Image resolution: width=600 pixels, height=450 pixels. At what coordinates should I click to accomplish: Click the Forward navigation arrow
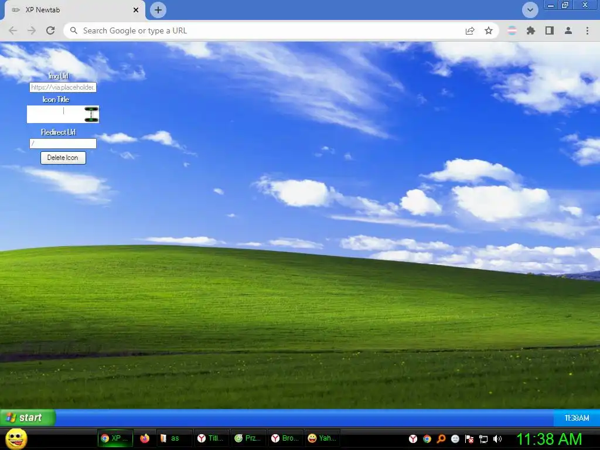(32, 30)
